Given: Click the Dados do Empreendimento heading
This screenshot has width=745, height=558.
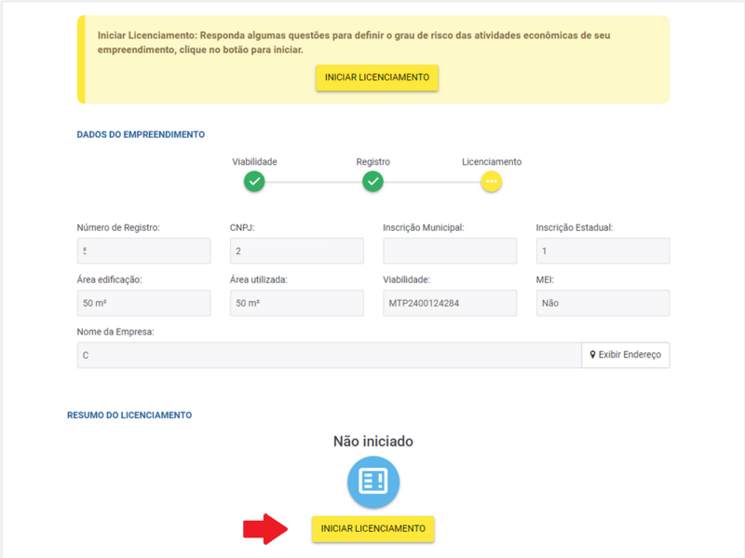Looking at the screenshot, I should [141, 134].
